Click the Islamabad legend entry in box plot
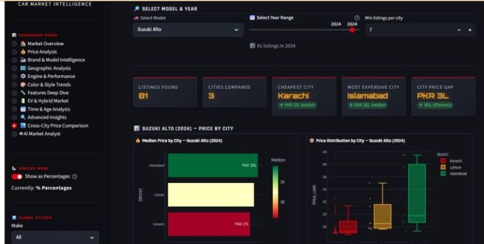The image size is (484, 244). coord(454,174)
